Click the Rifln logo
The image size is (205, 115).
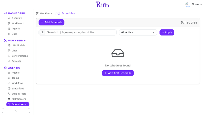102,4
